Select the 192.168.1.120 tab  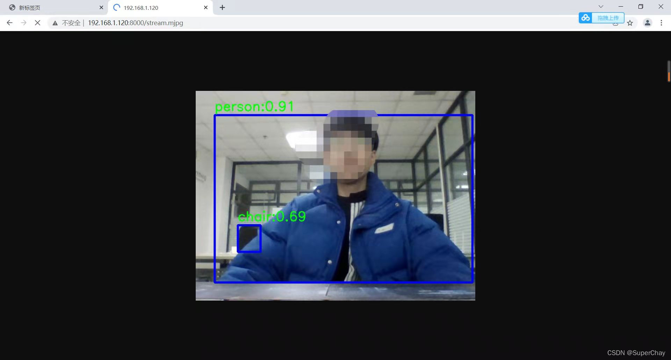coord(161,7)
